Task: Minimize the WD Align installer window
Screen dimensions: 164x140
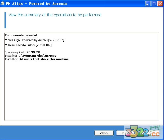Action: tap(148, 4)
